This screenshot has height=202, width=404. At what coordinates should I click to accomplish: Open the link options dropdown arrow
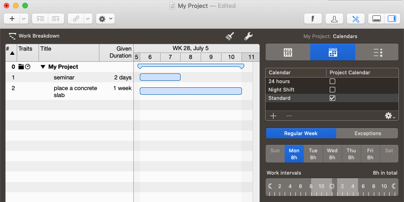click(88, 19)
